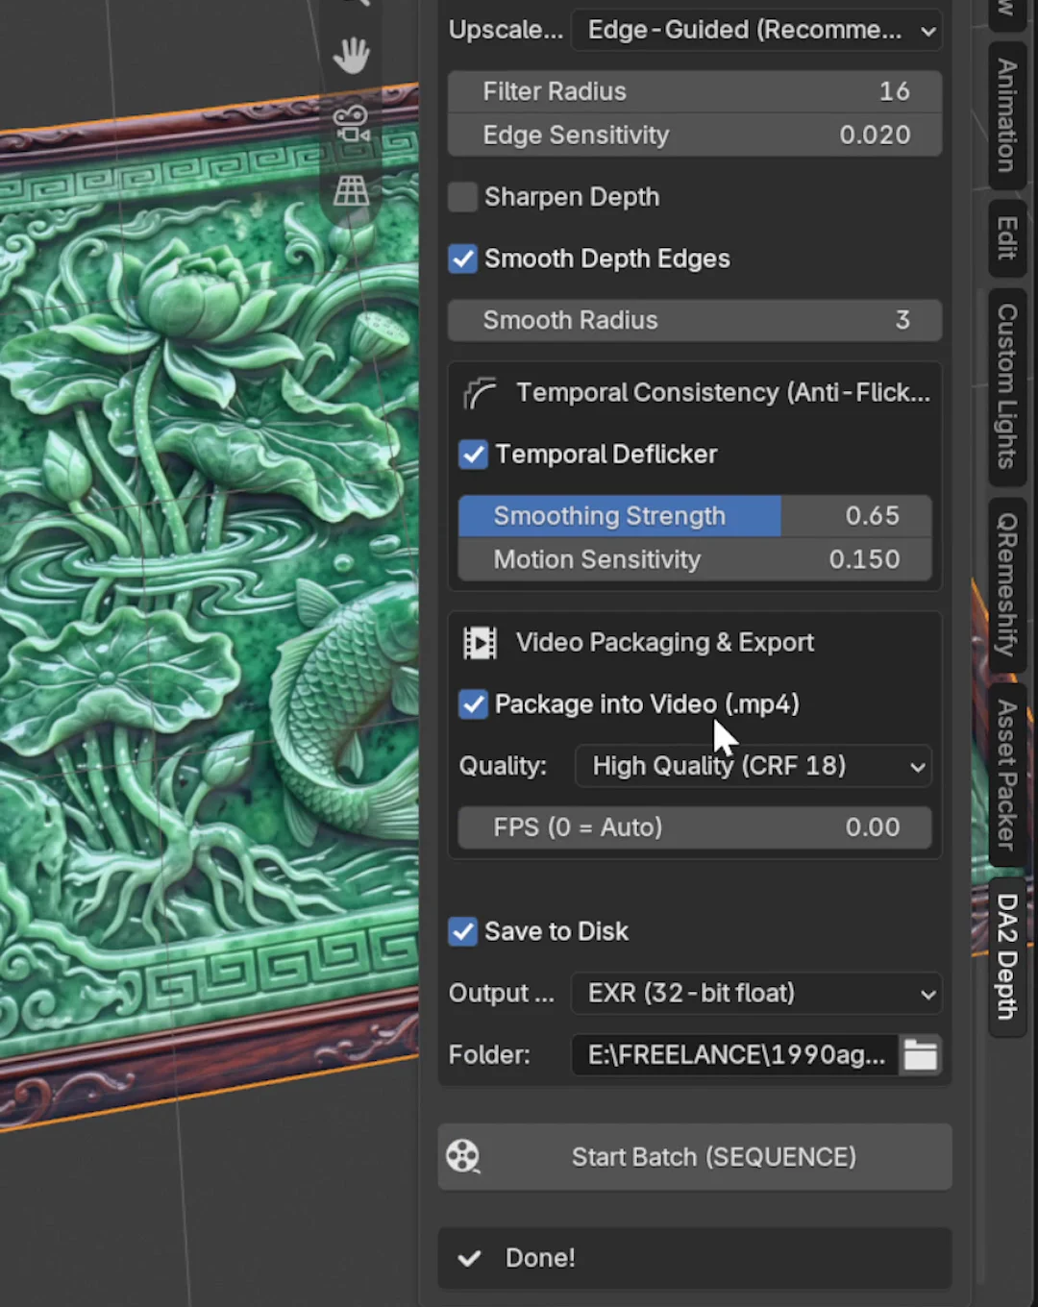1038x1307 pixels.
Task: Open the Asset Packer tab
Action: tap(1006, 775)
